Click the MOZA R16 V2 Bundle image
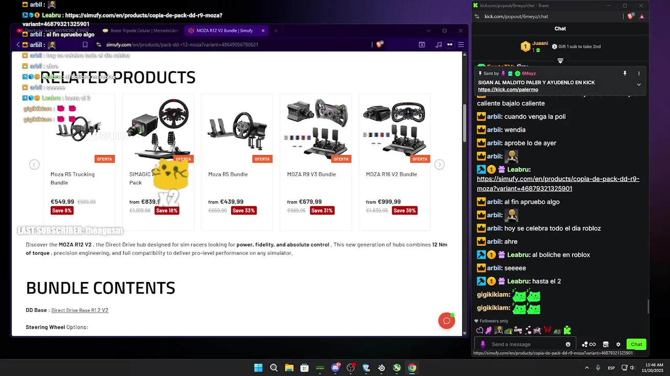 395,128
